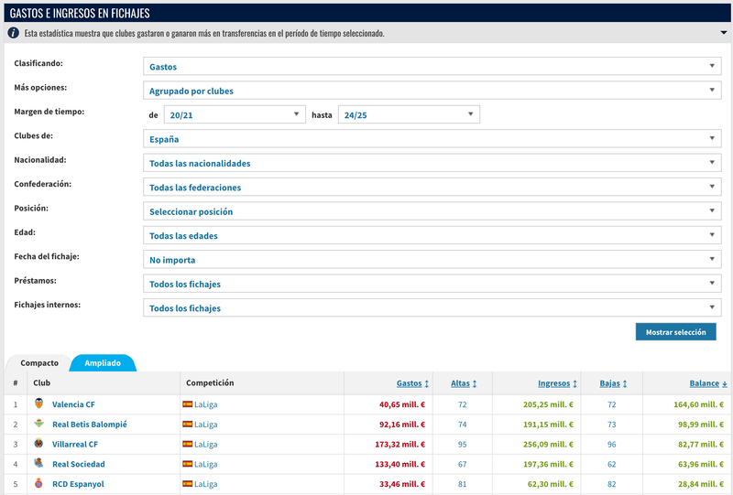
Task: Click the Spain flag beside Valencia's LaLiga
Action: coord(187,404)
